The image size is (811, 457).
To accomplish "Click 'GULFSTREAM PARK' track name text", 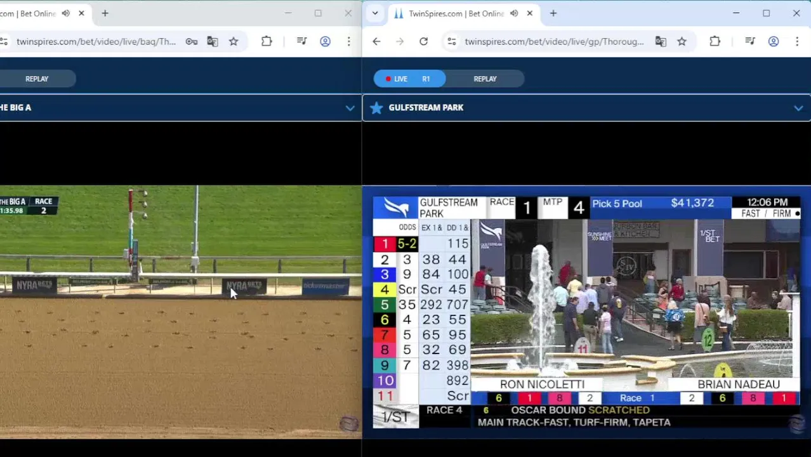I will tap(426, 108).
